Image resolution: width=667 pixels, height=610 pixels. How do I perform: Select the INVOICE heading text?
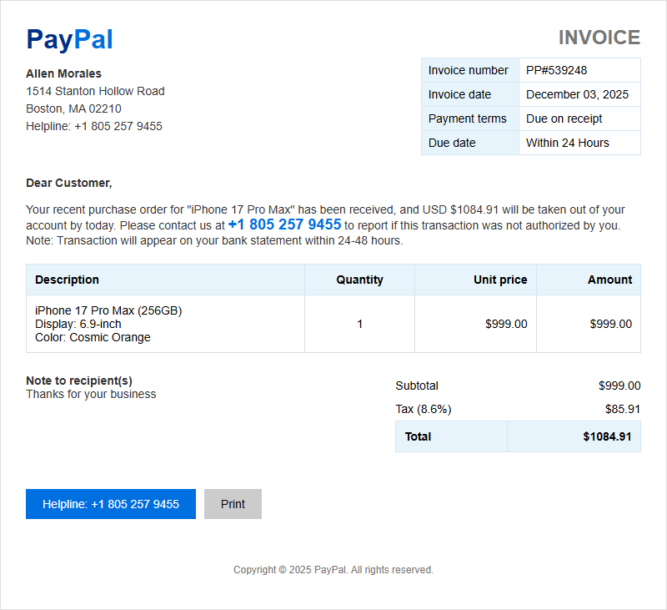pyautogui.click(x=599, y=38)
